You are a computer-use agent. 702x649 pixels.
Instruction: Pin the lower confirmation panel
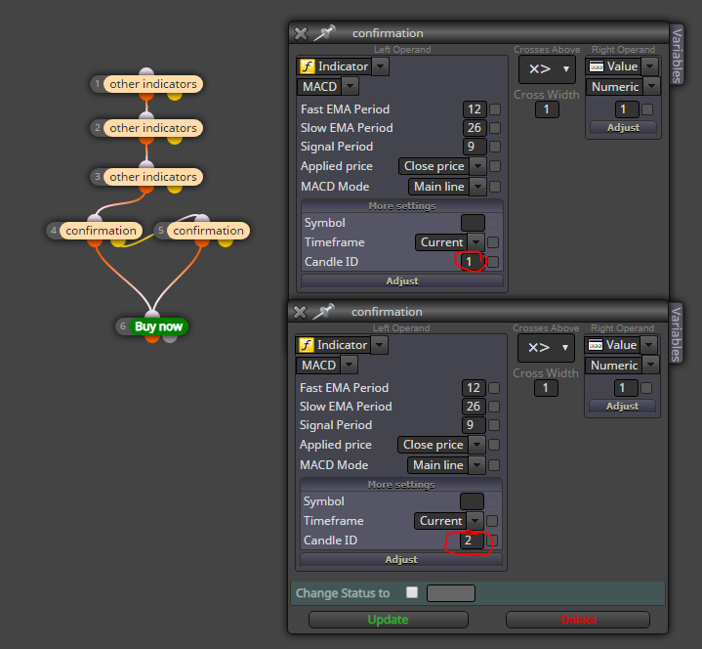pos(324,312)
